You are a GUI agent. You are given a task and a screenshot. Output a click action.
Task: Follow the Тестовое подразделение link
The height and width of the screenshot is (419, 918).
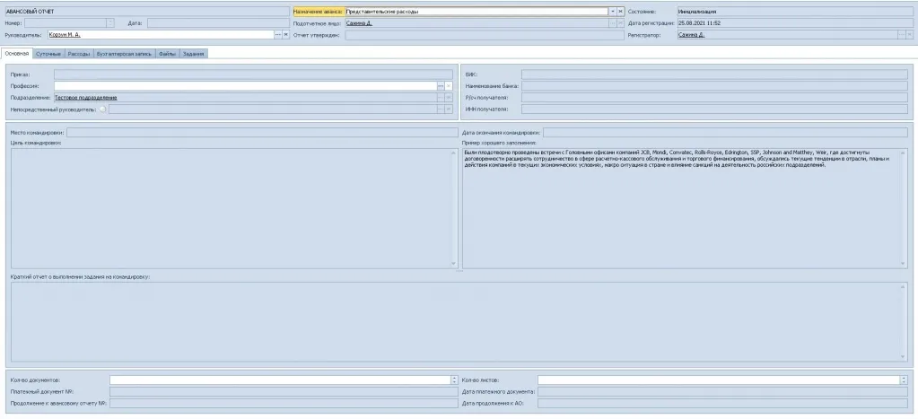point(85,97)
